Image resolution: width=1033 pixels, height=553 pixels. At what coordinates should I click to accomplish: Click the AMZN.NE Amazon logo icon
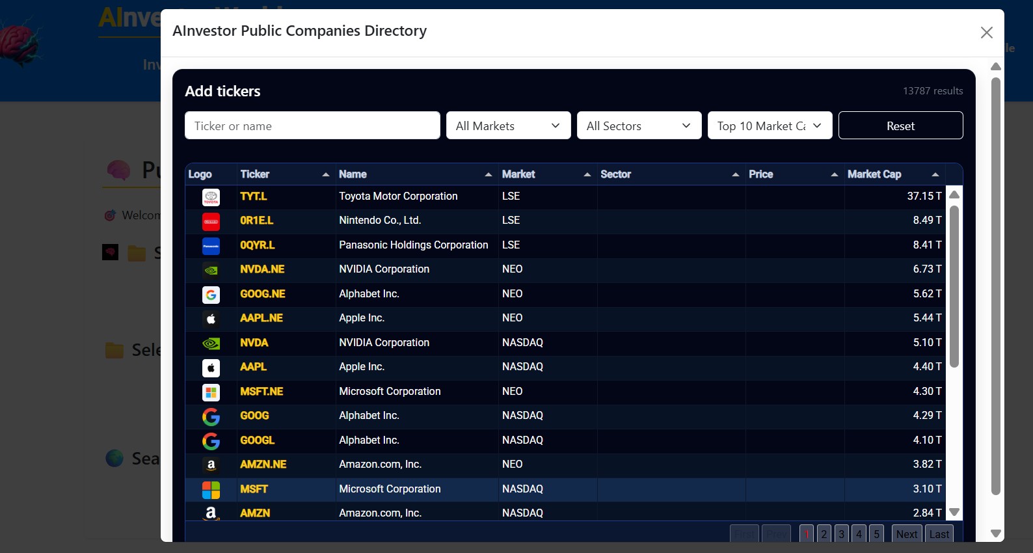coord(211,465)
